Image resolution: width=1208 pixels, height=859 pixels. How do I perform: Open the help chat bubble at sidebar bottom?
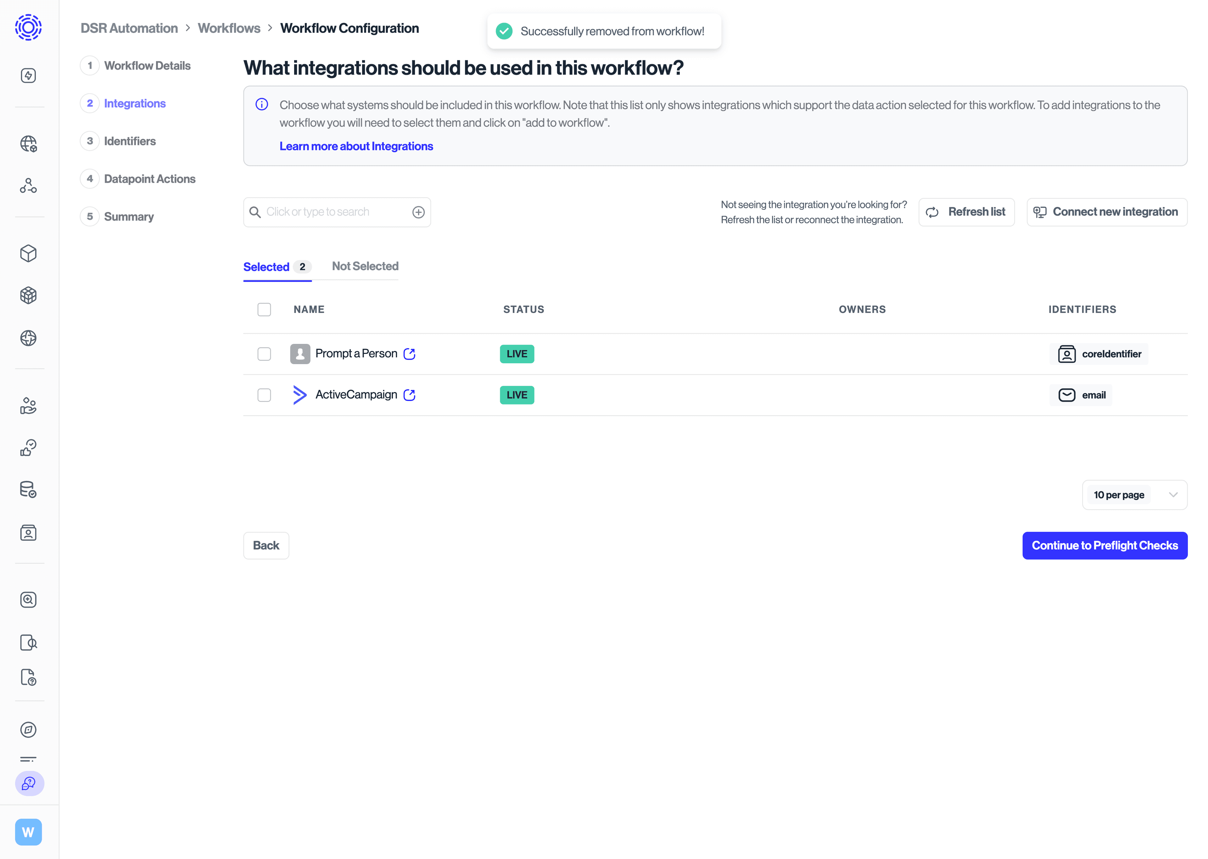tap(29, 784)
